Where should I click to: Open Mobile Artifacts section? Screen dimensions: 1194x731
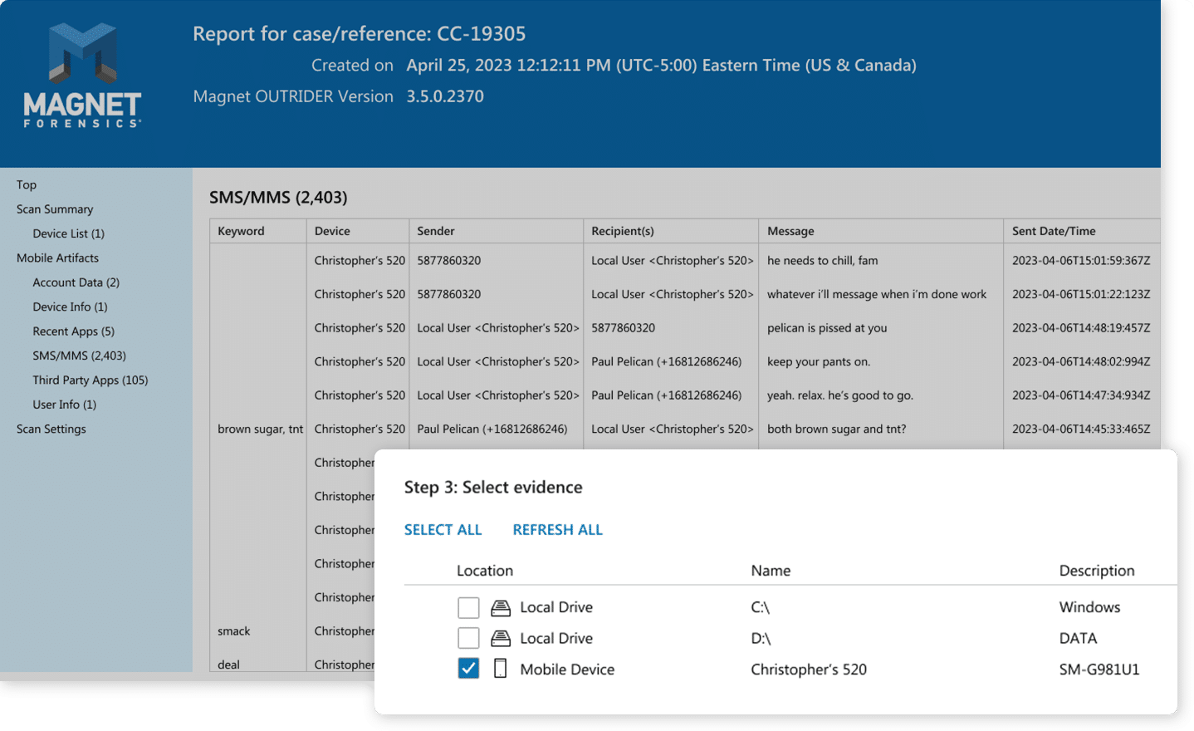click(57, 258)
